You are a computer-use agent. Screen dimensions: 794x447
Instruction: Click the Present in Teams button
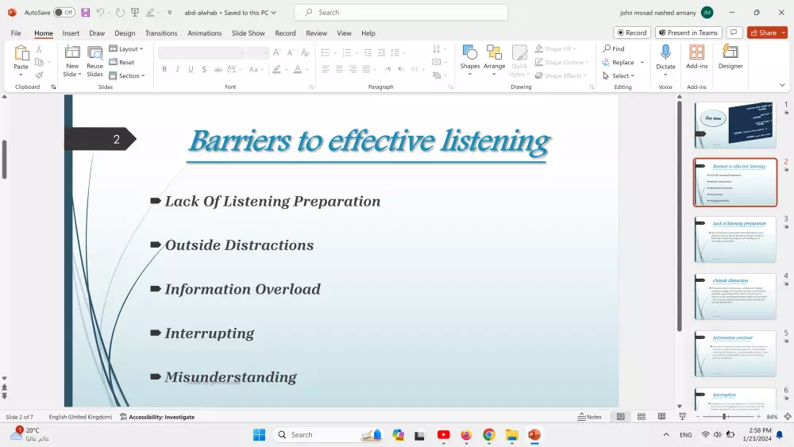(688, 33)
